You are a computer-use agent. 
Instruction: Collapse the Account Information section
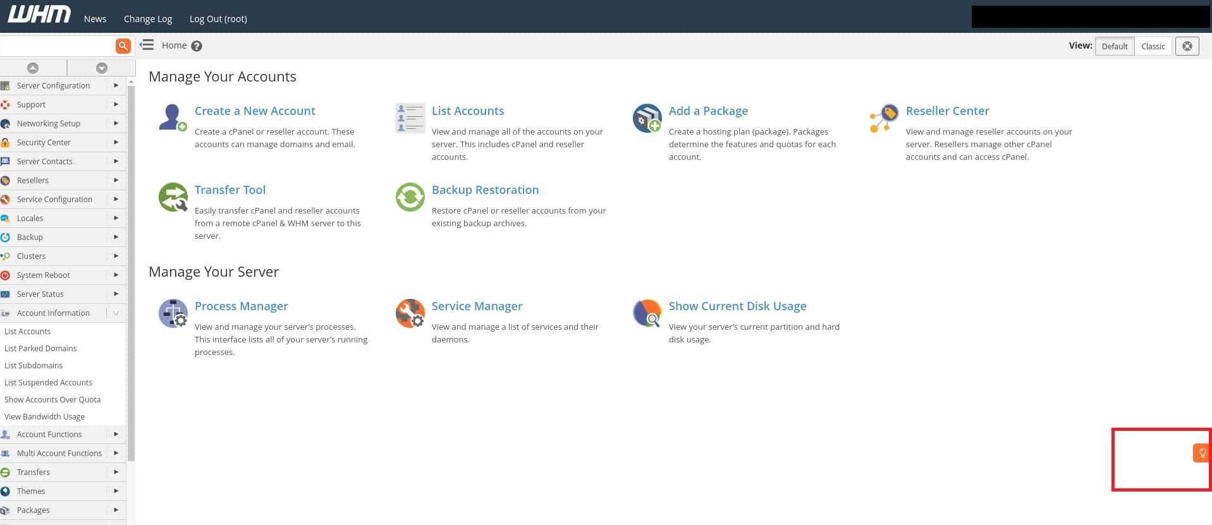(x=116, y=313)
